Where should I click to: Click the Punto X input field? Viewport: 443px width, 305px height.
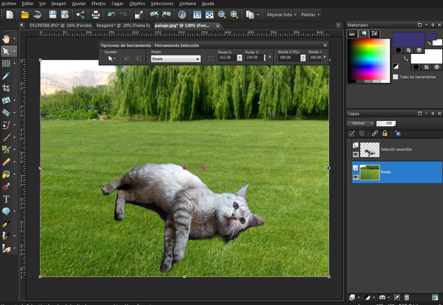point(227,57)
